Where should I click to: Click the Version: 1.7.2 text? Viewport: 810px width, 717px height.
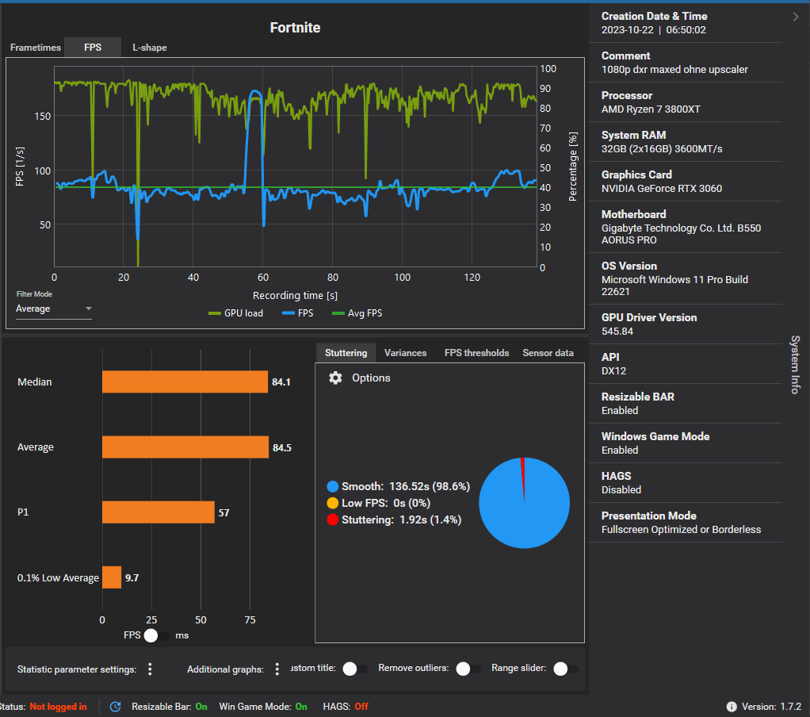click(771, 707)
